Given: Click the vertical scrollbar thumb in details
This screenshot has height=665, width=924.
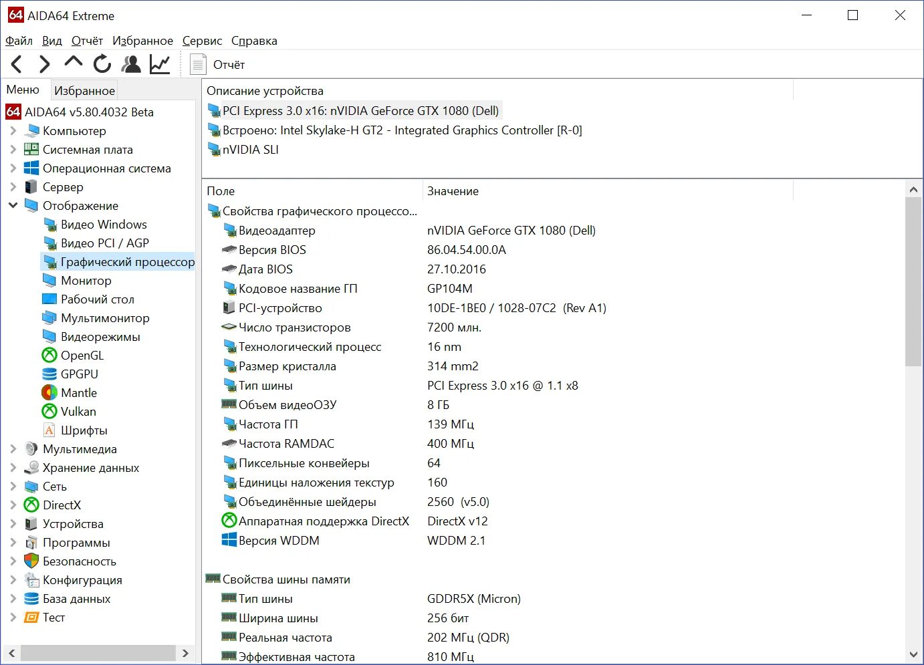Looking at the screenshot, I should point(913,281).
